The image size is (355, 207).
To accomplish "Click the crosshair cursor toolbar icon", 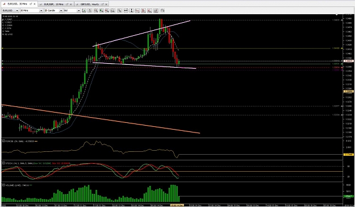I will (x=119, y=10).
